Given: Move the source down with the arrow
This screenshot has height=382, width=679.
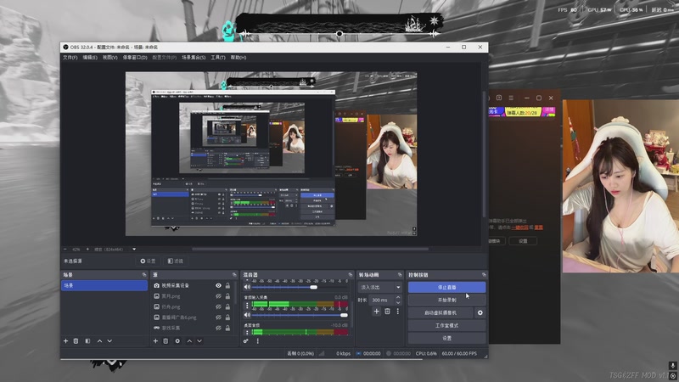Looking at the screenshot, I should click(x=199, y=341).
